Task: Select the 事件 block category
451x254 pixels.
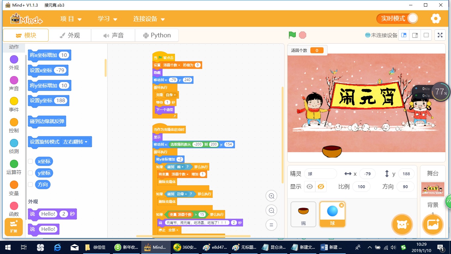Action: (14, 105)
